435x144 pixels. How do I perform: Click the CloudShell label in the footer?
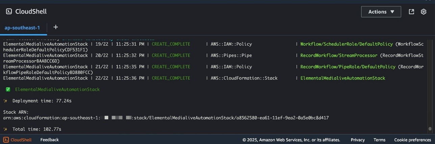point(21,140)
